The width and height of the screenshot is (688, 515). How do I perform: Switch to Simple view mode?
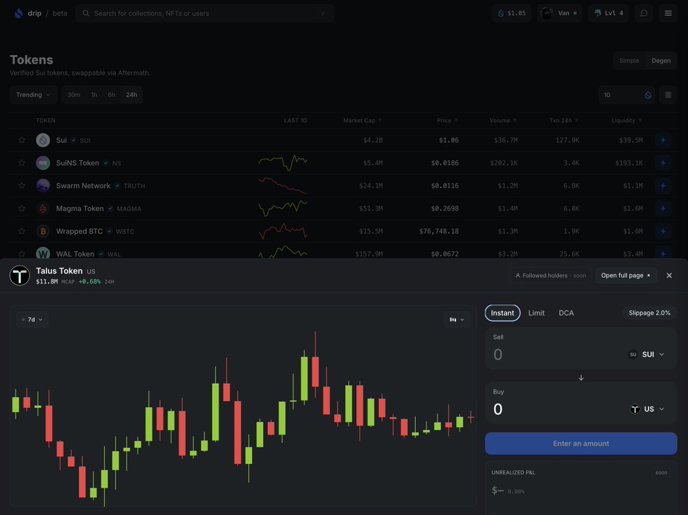pos(629,61)
